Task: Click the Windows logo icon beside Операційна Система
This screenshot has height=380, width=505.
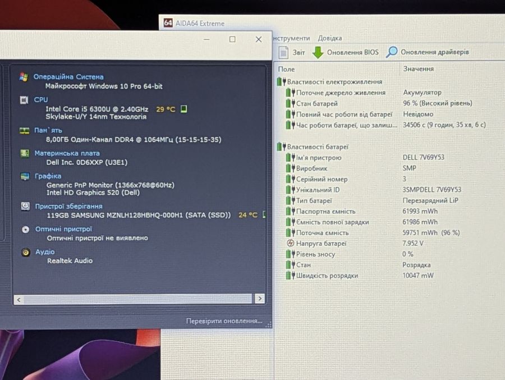Action: [23, 77]
